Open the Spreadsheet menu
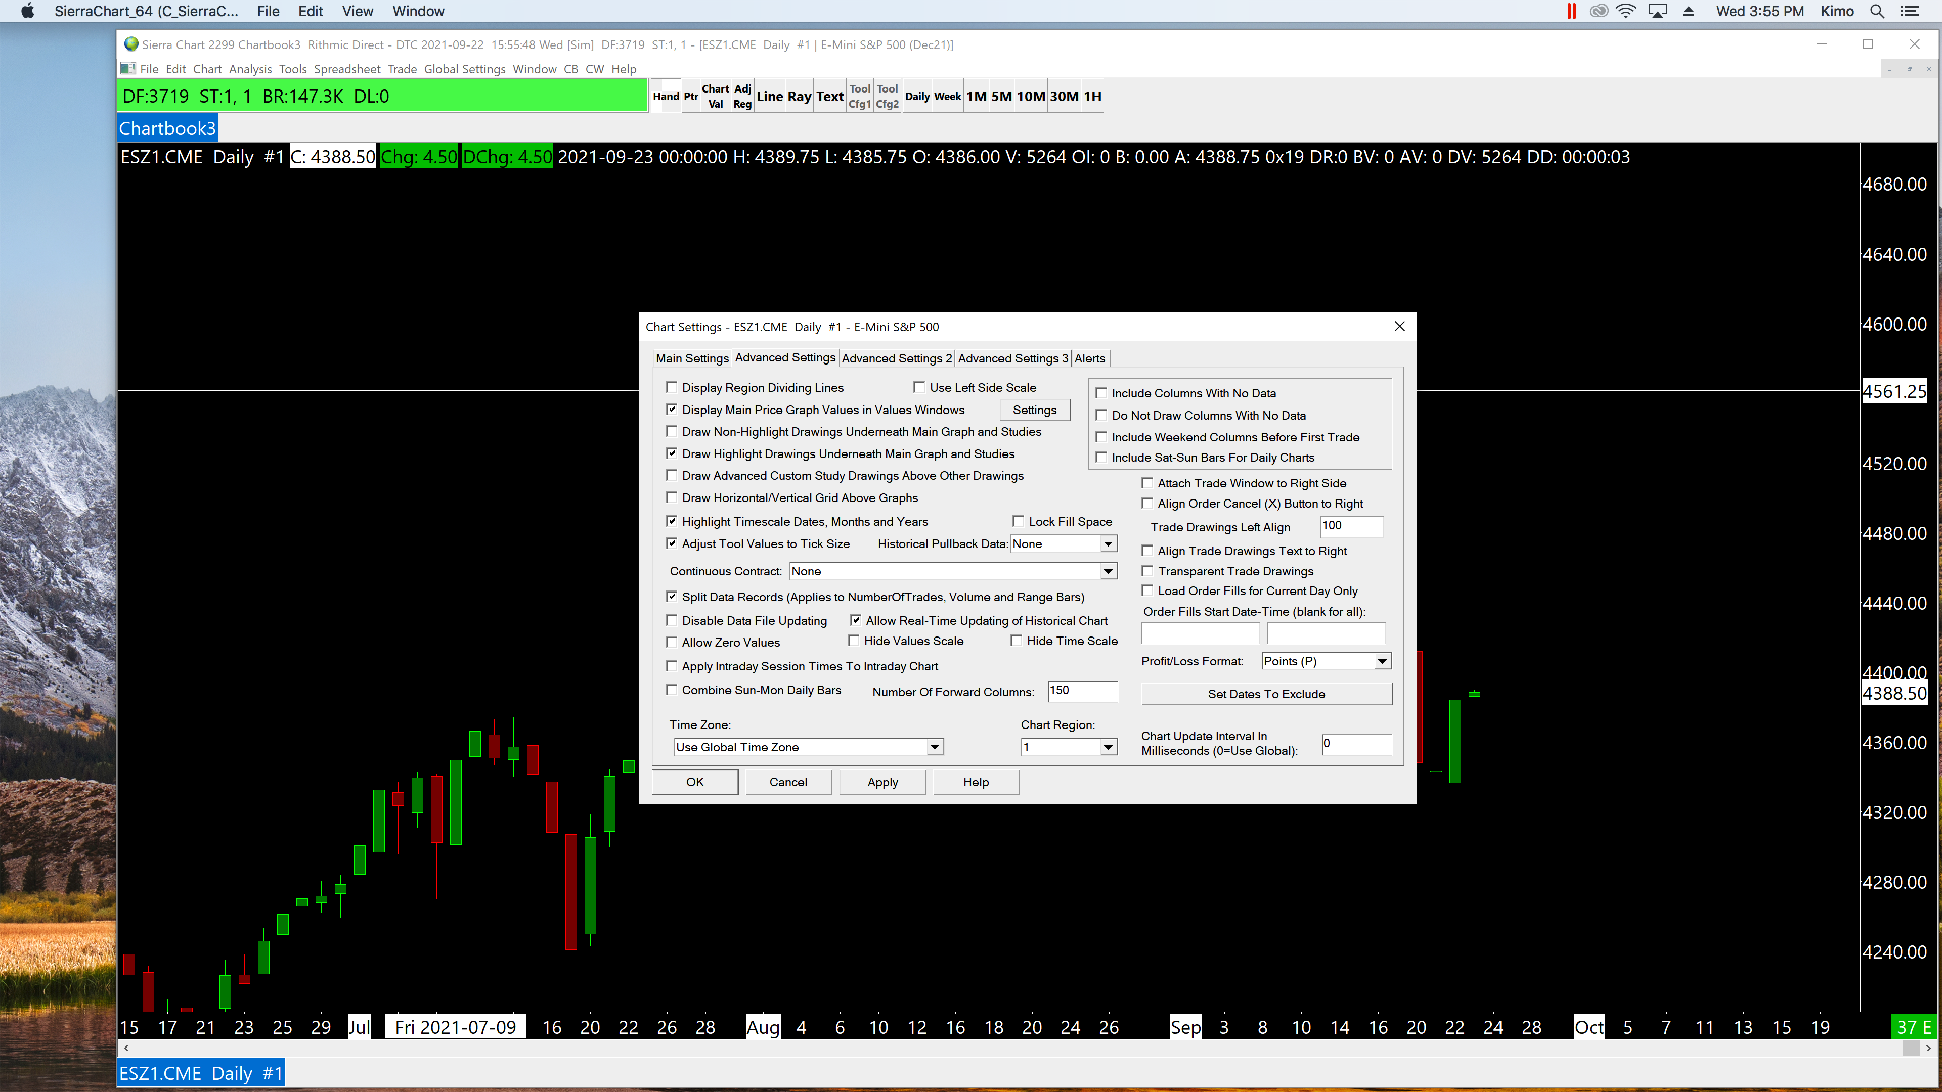Viewport: 1942px width, 1092px height. pyautogui.click(x=347, y=69)
